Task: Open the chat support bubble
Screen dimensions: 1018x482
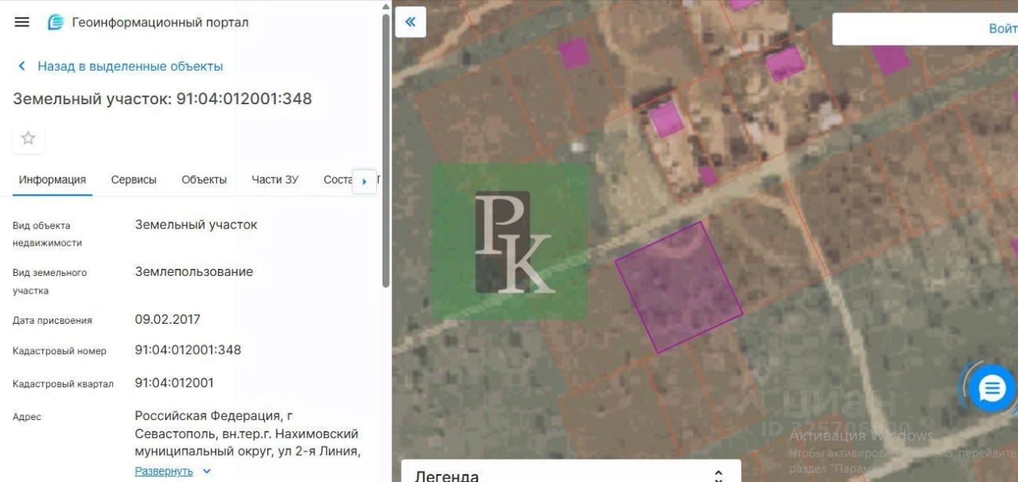Action: coord(993,389)
